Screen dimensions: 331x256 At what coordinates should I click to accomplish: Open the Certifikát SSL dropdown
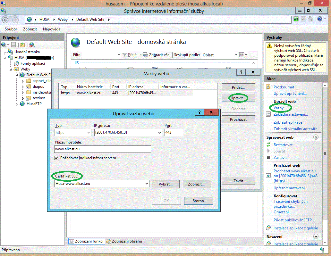pyautogui.click(x=147, y=184)
